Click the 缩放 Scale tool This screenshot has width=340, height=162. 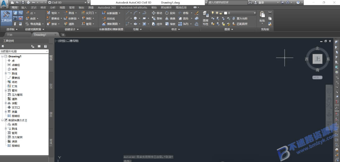tap(170, 24)
